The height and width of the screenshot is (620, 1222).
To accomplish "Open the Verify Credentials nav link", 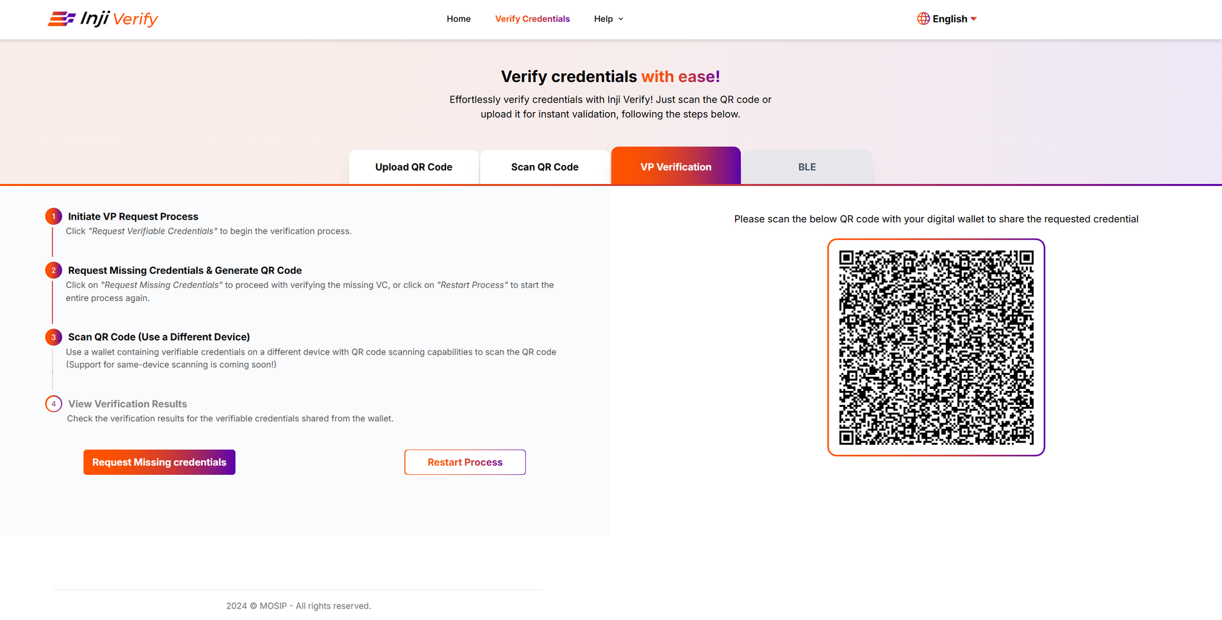I will click(532, 19).
